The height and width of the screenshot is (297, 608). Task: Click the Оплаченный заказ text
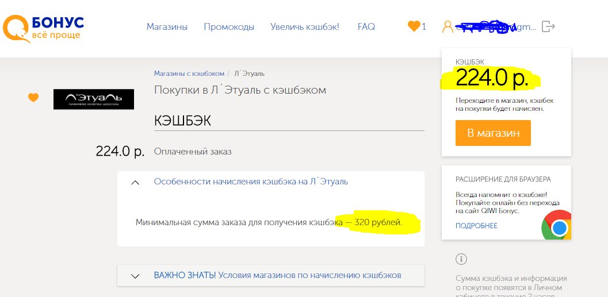coord(193,152)
